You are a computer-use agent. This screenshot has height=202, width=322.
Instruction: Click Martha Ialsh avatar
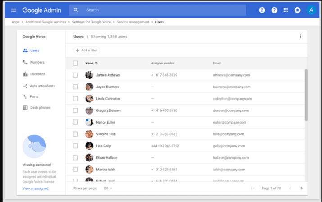tap(89, 170)
